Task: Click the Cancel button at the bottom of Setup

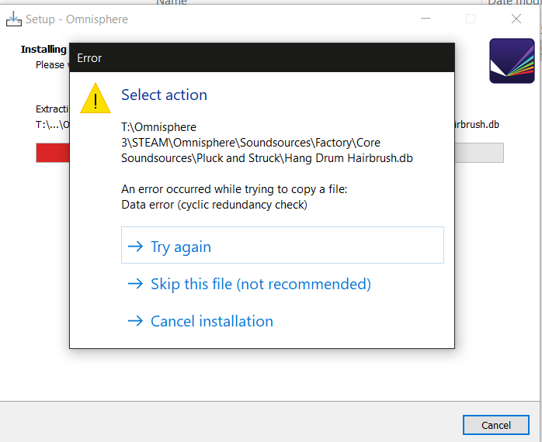Action: pos(496,425)
